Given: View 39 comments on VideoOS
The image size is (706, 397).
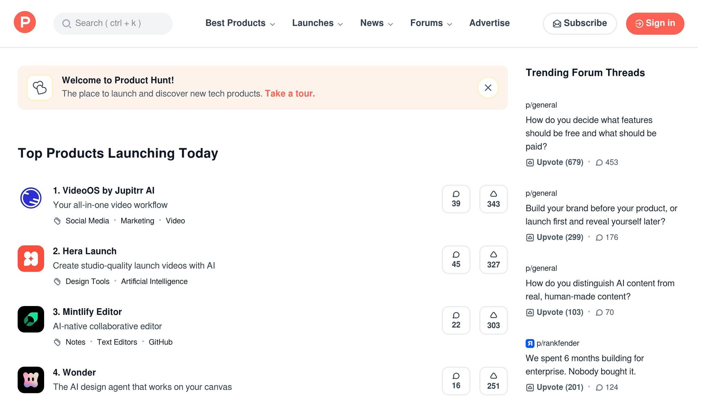Looking at the screenshot, I should [456, 199].
